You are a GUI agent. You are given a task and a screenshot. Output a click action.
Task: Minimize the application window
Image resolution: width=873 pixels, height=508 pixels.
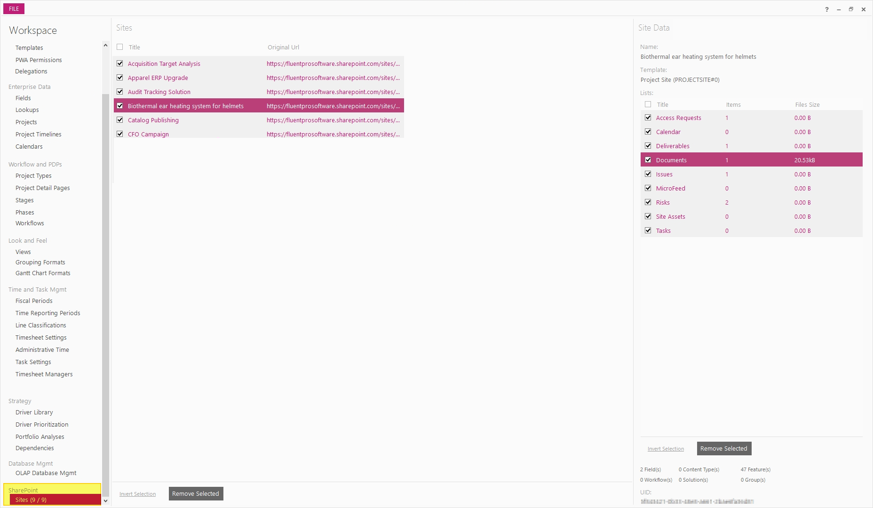839,9
